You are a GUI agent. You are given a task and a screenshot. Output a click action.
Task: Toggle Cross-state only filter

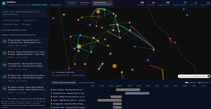[30, 20]
